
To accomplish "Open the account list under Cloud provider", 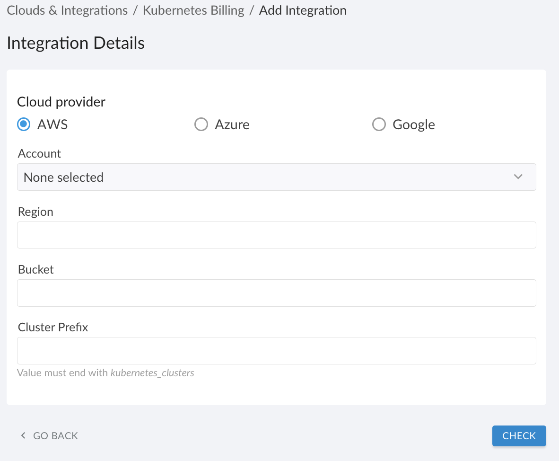I will click(276, 177).
